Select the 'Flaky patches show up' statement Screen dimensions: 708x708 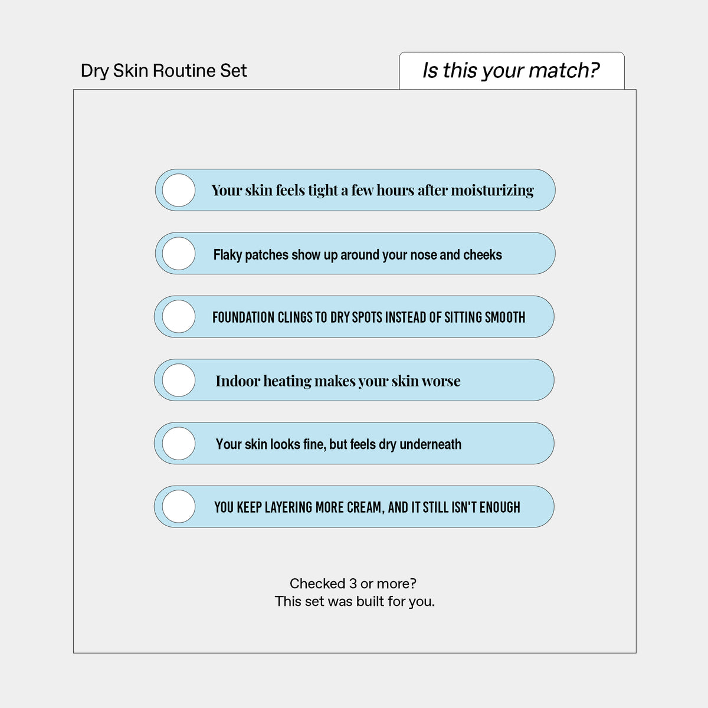[x=358, y=255]
